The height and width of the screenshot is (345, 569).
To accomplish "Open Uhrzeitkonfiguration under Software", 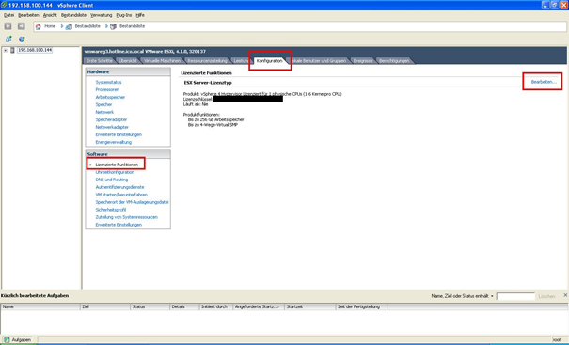I will click(x=115, y=172).
